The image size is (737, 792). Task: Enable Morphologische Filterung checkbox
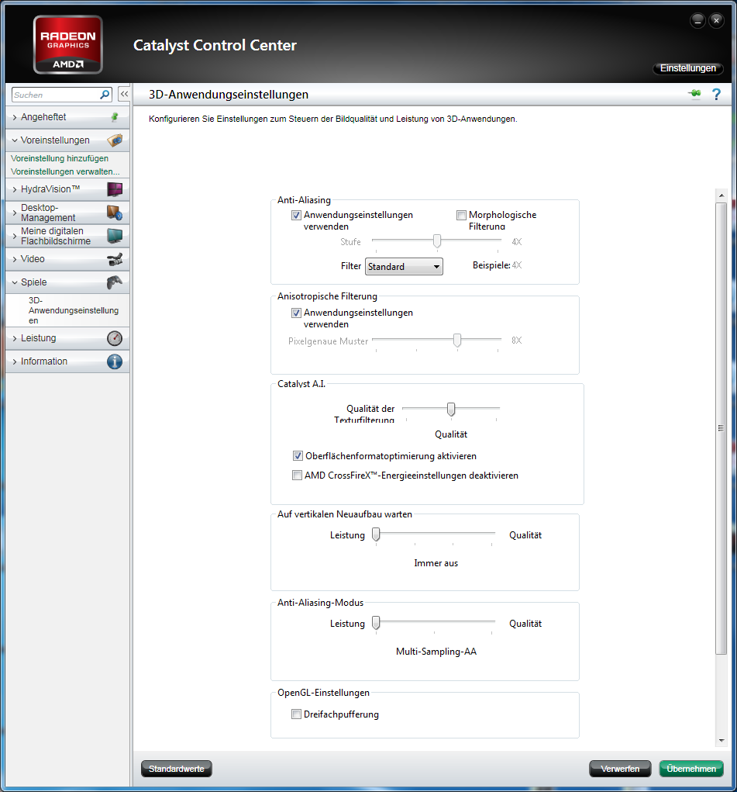(461, 215)
